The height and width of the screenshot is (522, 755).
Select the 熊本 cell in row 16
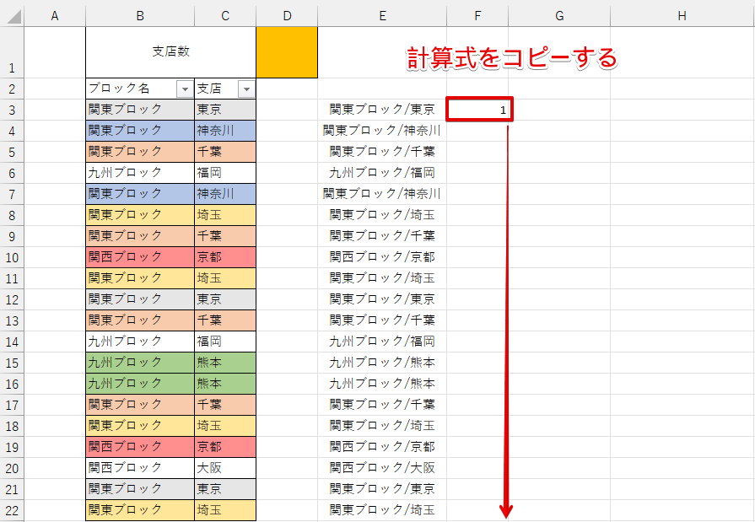coord(225,384)
